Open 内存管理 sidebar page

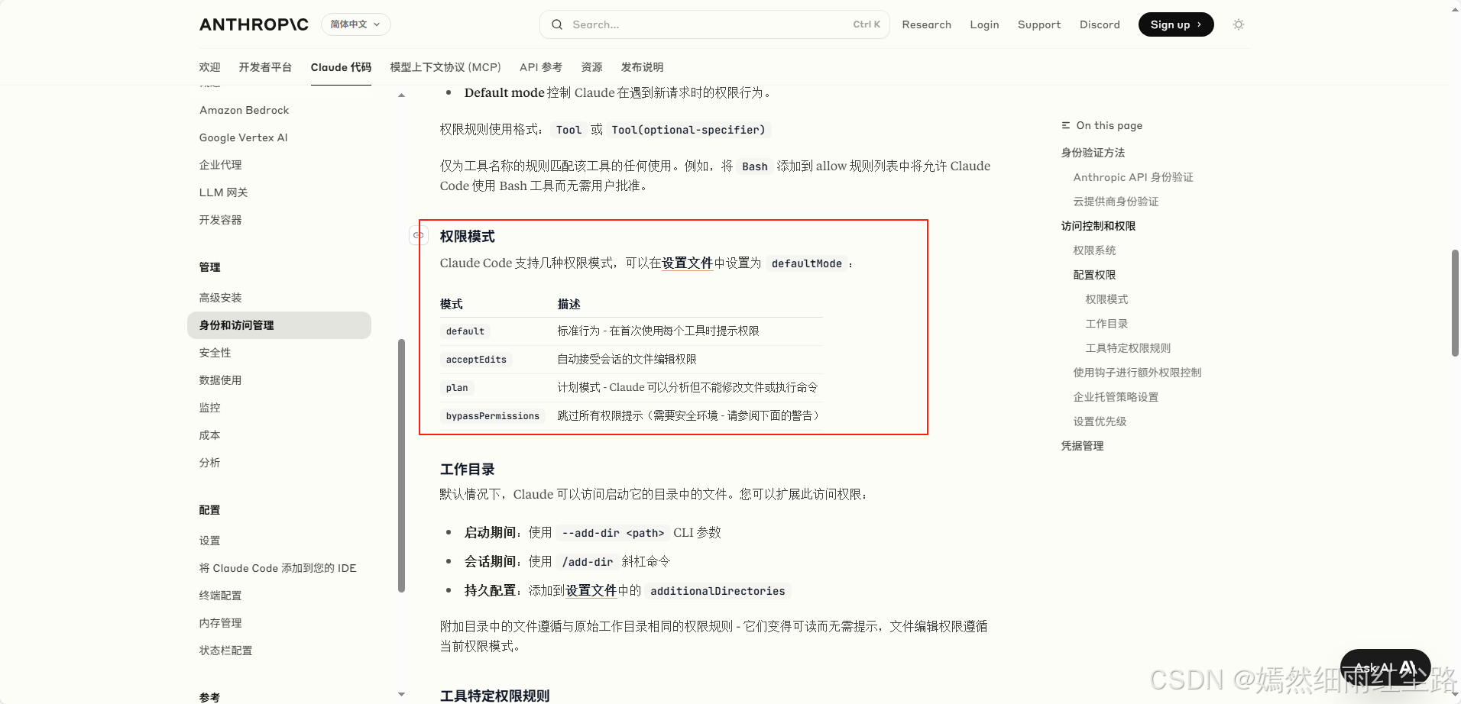pyautogui.click(x=220, y=623)
